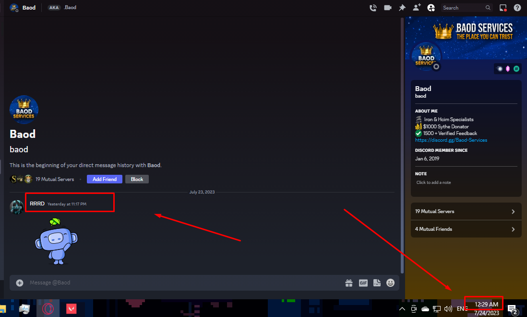Image resolution: width=527 pixels, height=317 pixels.
Task: Add friends to this DM
Action: coord(417,7)
